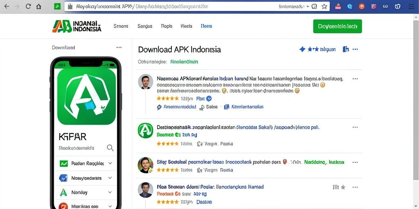This screenshot has width=419, height=209.
Task: Click the Download APK Indonesia heading
Action: (179, 49)
